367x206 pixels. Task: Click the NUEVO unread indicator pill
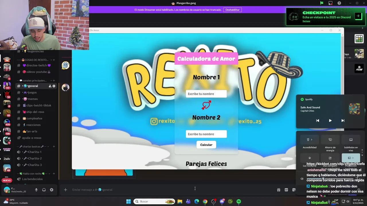pyautogui.click(x=7, y=181)
